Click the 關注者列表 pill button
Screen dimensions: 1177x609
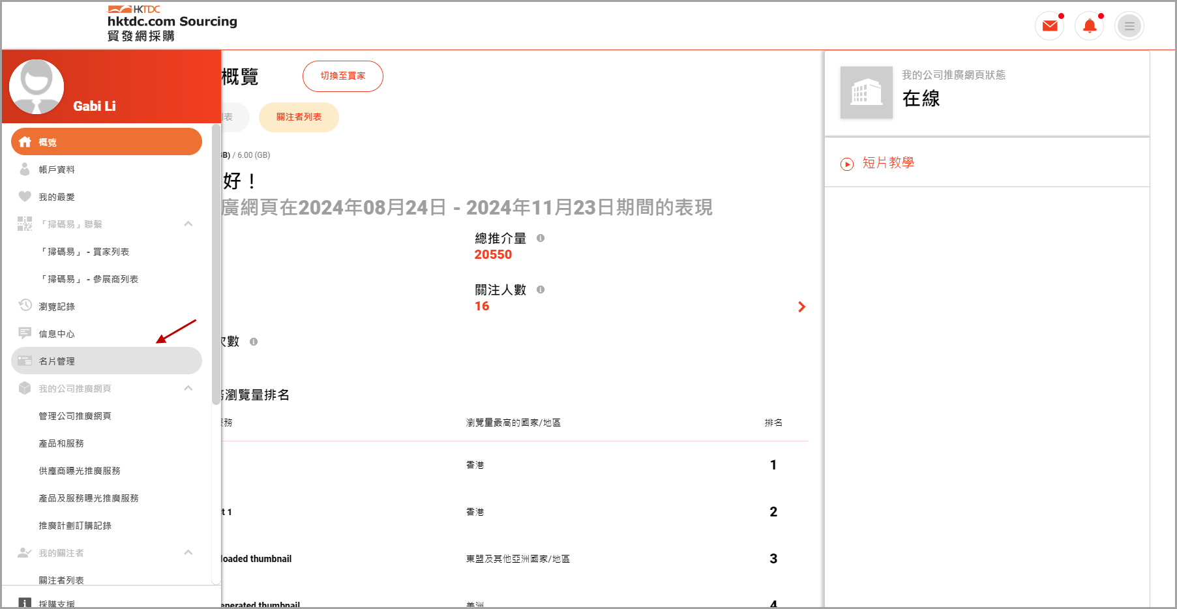(299, 117)
